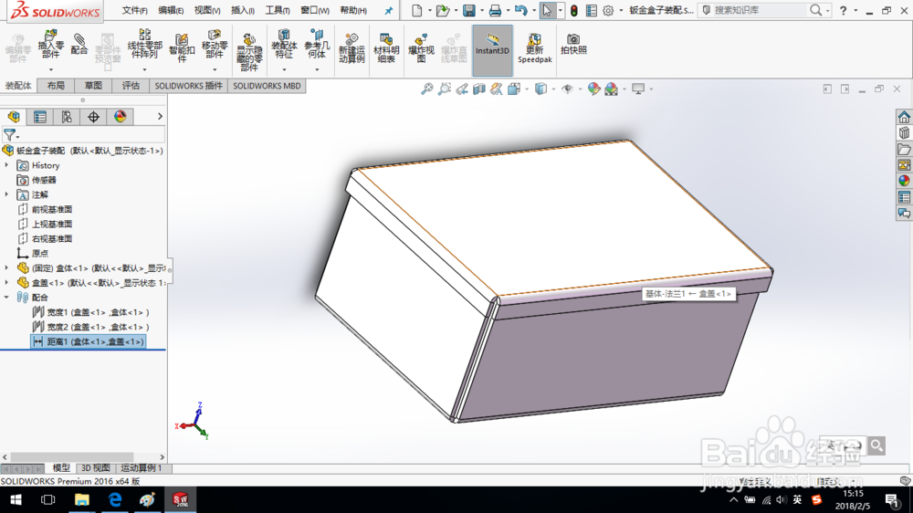Open Reference Geometry tool
Viewport: 913px width, 513px height.
coord(317,44)
